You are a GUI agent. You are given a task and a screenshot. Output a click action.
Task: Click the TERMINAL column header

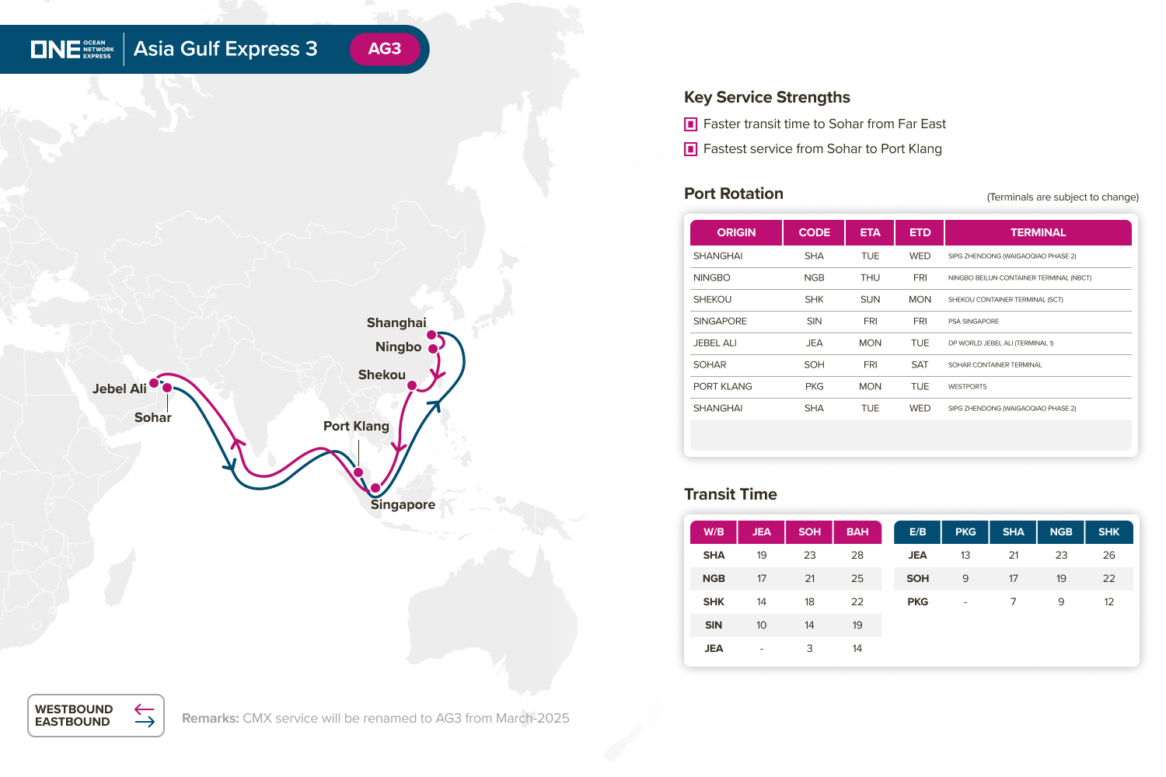(1038, 232)
